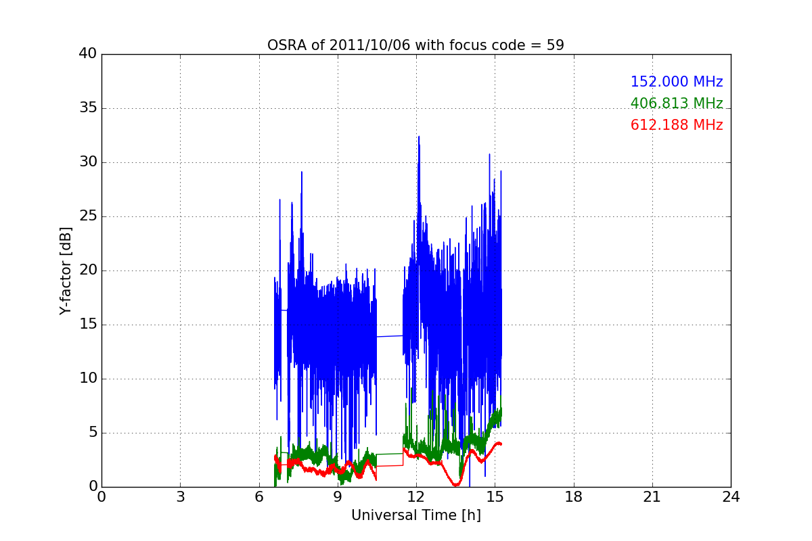Viewport: 812px width, 541px height.
Task: Click x-axis tick label 15
Action: coord(495,496)
